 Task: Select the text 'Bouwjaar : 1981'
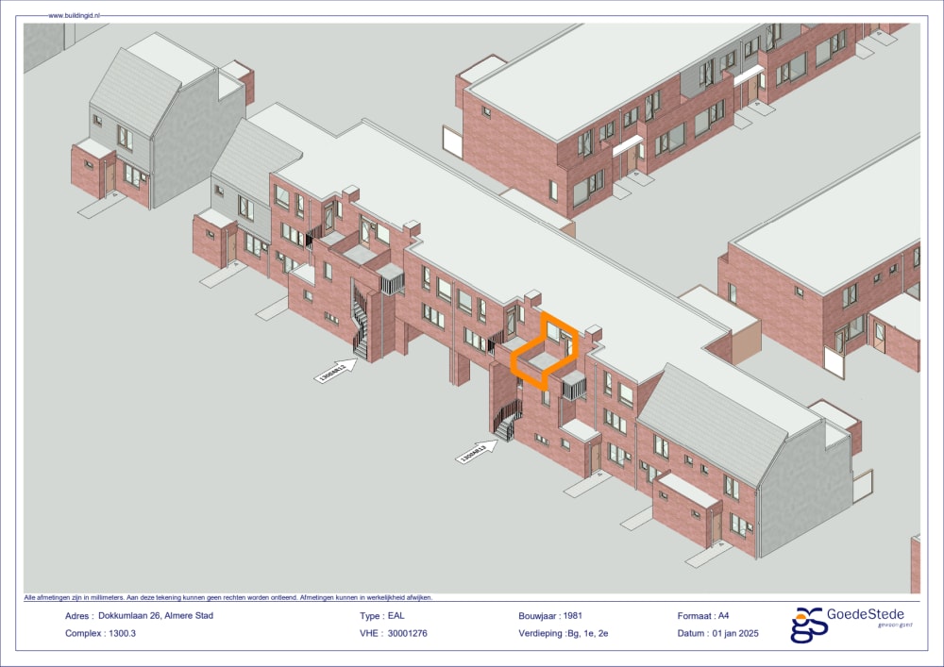pyautogui.click(x=550, y=615)
